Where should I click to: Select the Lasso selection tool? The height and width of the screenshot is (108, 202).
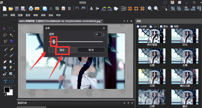(x=5, y=35)
